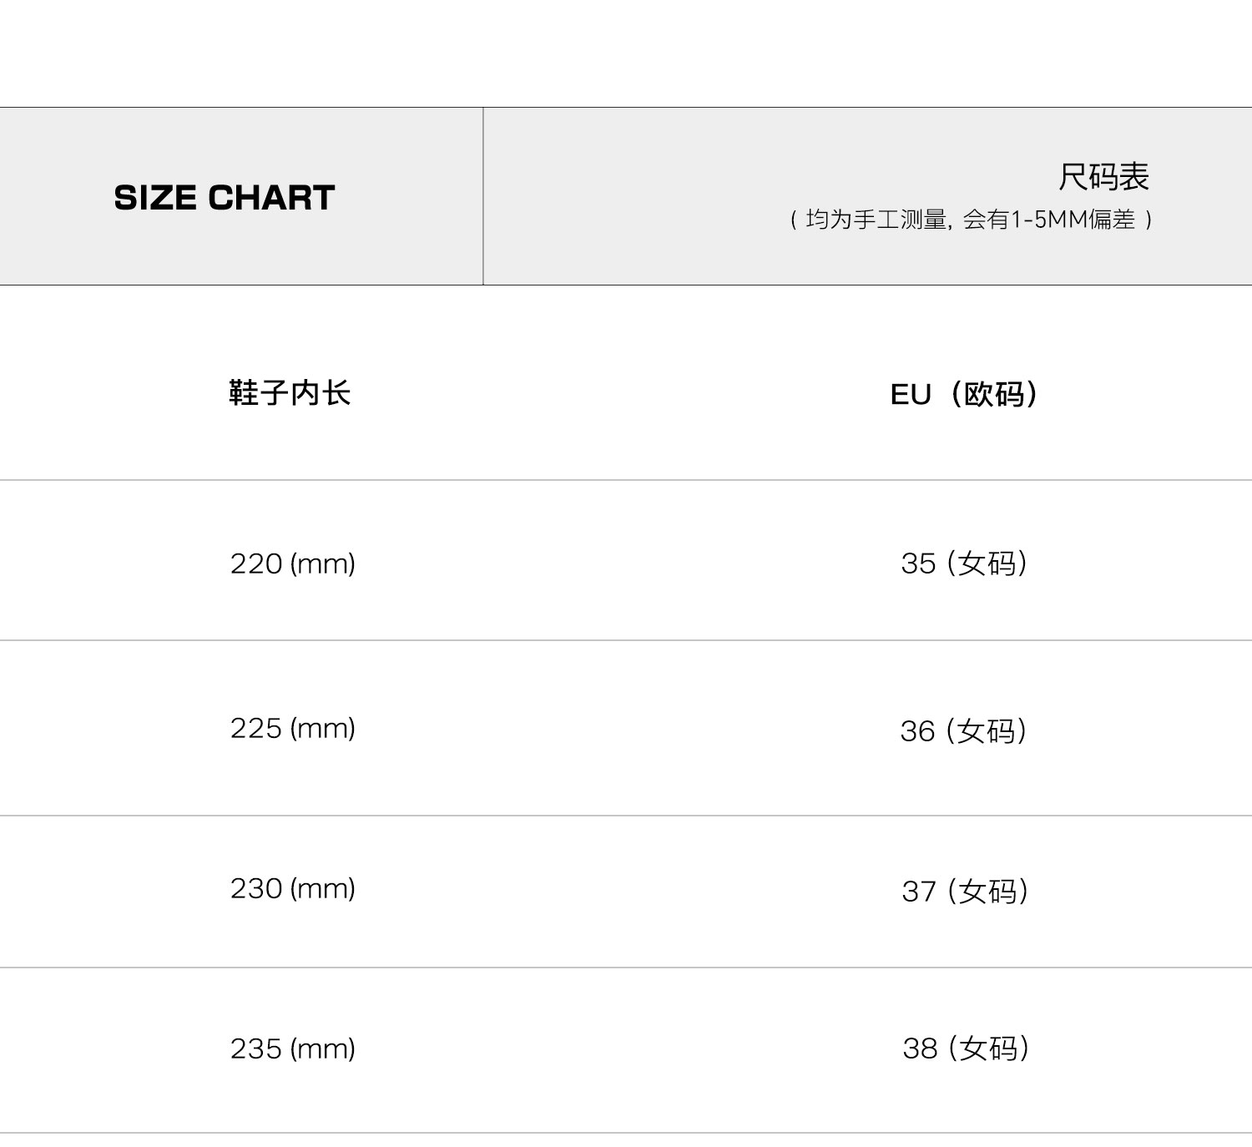Viewport: 1252px width, 1147px height.
Task: Click the number 35 in EU column
Action: pos(918,563)
